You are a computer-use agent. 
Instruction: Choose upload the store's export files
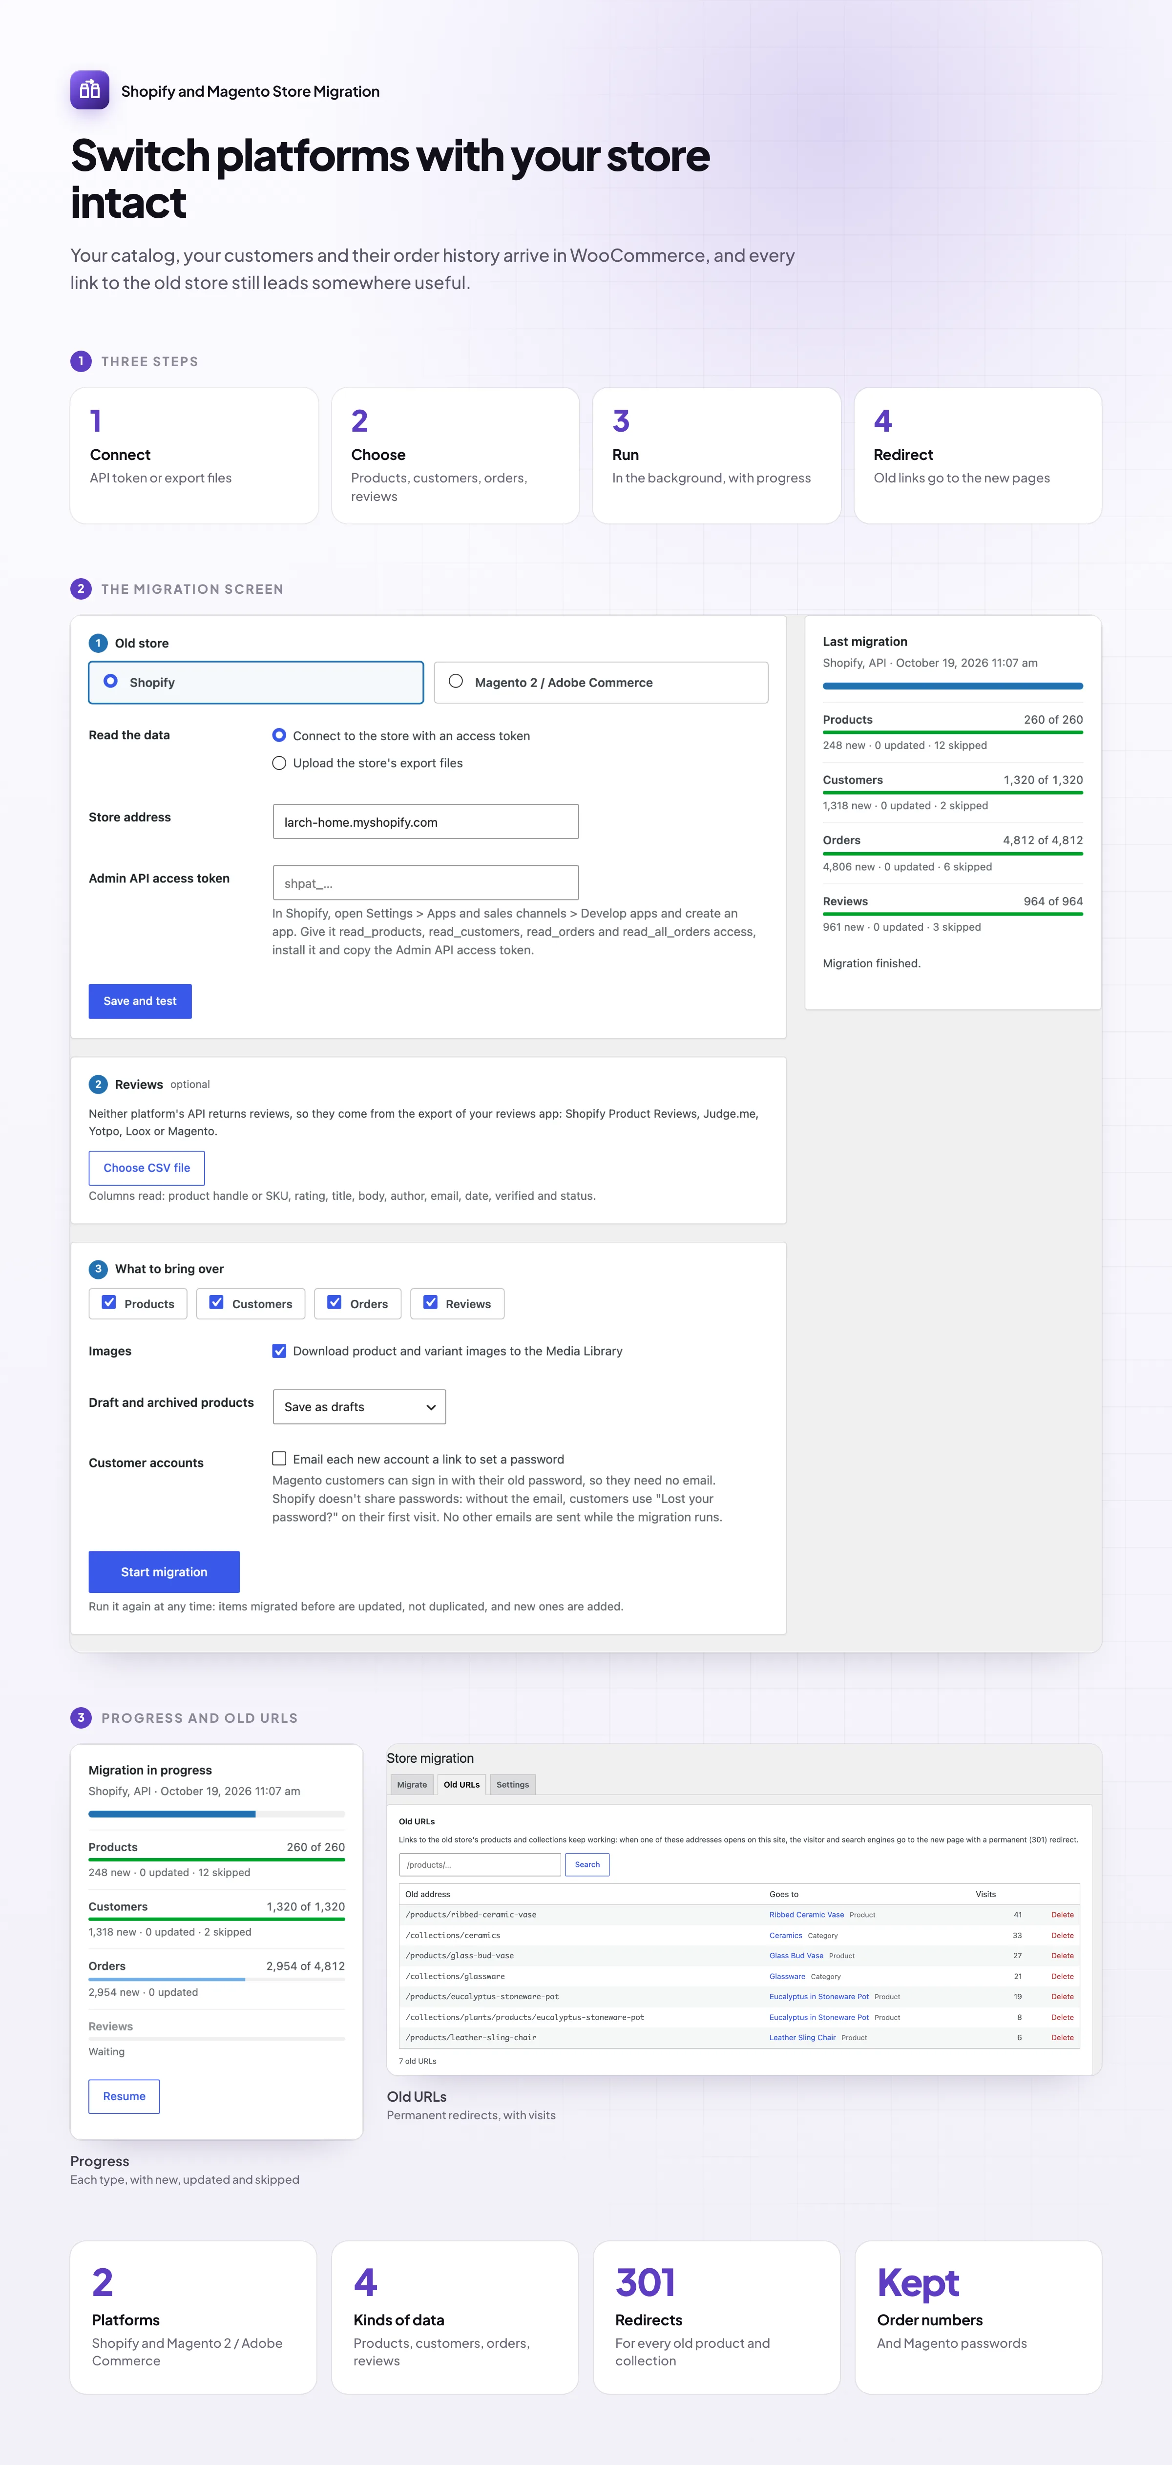click(278, 763)
